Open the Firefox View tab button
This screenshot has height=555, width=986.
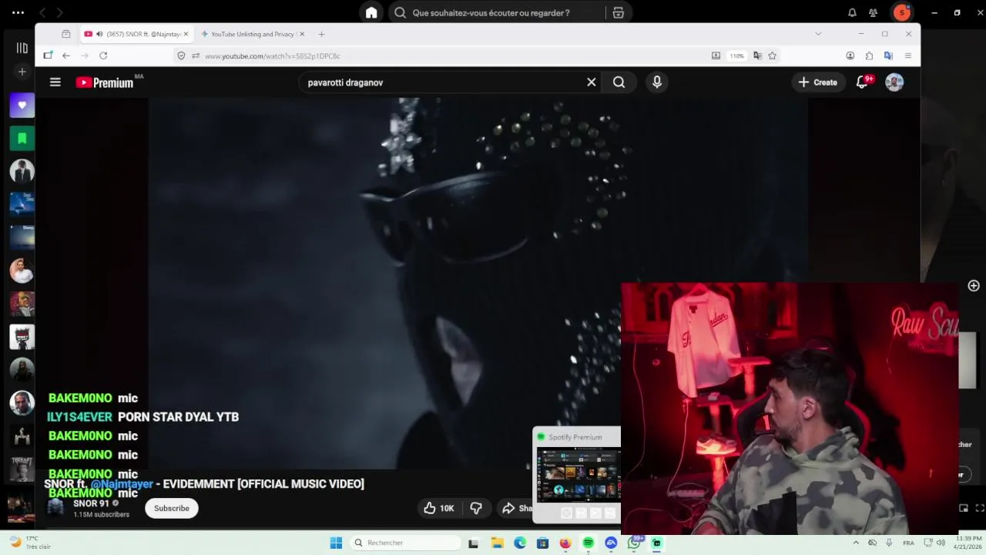click(x=66, y=34)
